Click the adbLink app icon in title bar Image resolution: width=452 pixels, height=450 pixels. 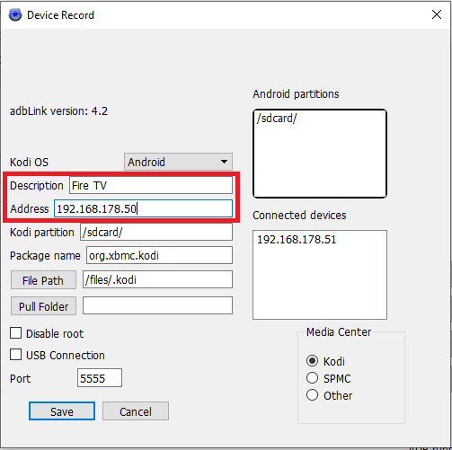click(15, 14)
